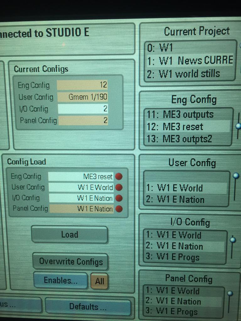Toggle the All enables button
241x321 pixels.
coord(99,281)
